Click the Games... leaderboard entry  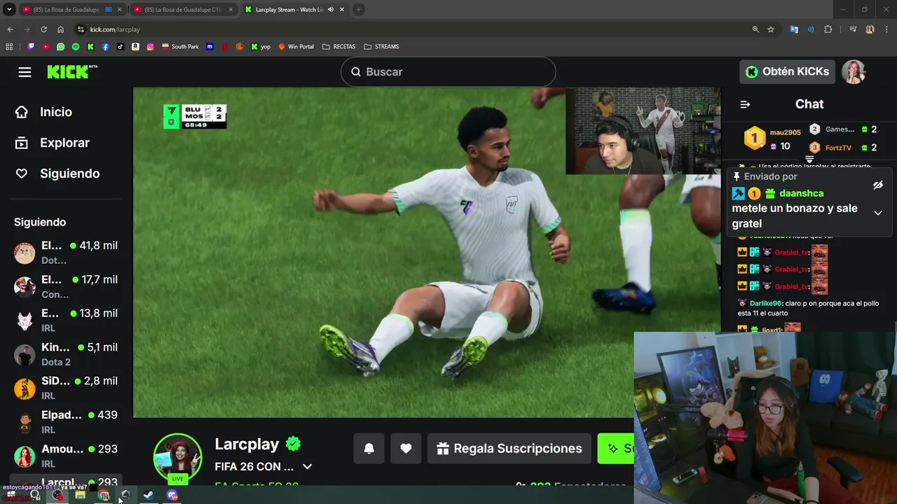click(840, 129)
